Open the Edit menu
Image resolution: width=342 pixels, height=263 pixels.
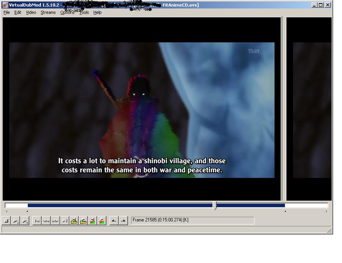18,12
